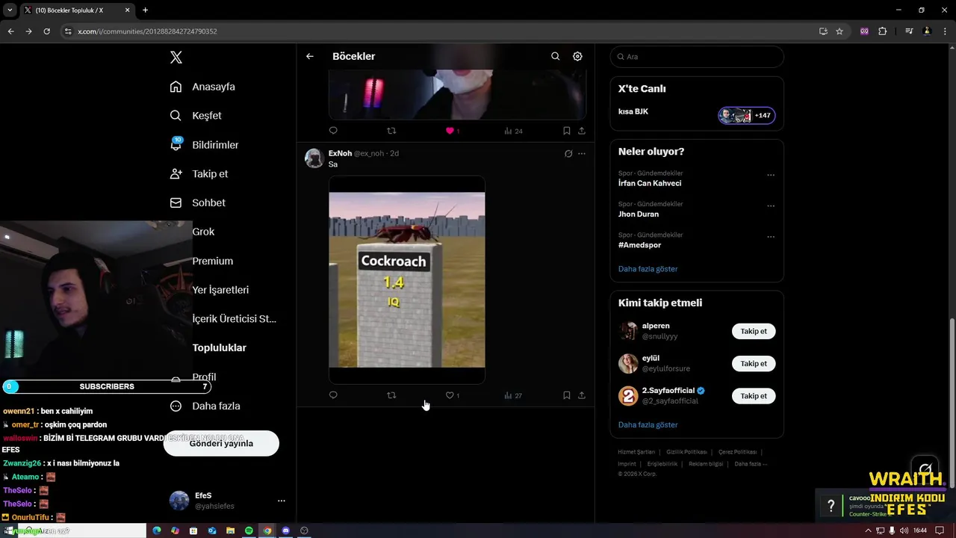Screen dimensions: 956x538
Task: Open Sohbet messages
Action: pyautogui.click(x=197, y=202)
